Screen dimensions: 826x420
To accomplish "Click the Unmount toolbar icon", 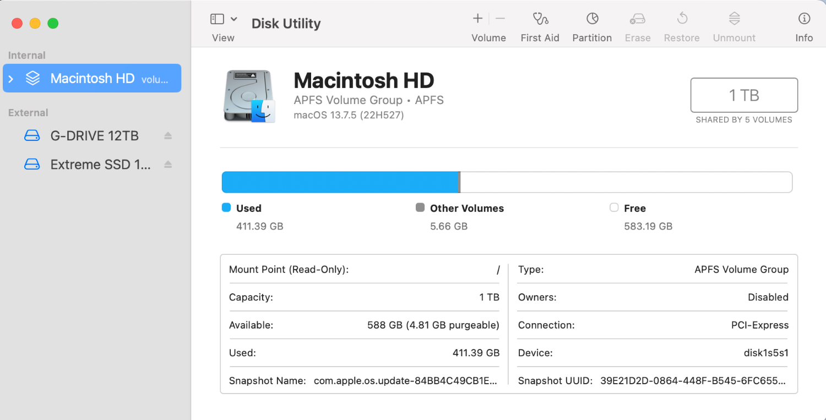I will (734, 19).
